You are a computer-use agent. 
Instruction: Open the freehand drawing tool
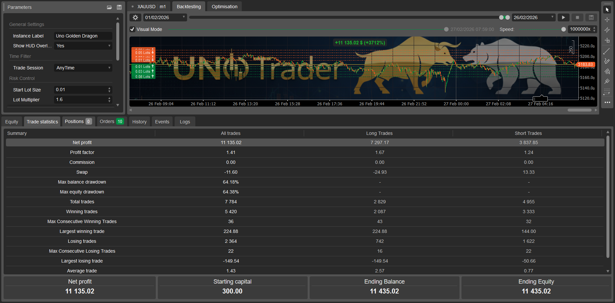[607, 61]
